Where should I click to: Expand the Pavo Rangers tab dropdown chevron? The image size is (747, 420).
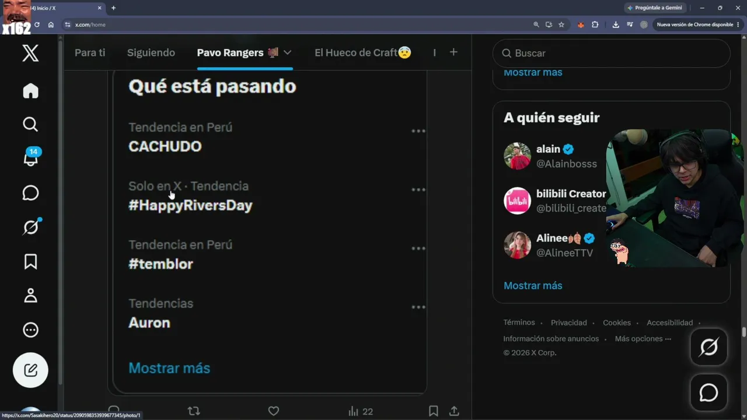coord(287,52)
